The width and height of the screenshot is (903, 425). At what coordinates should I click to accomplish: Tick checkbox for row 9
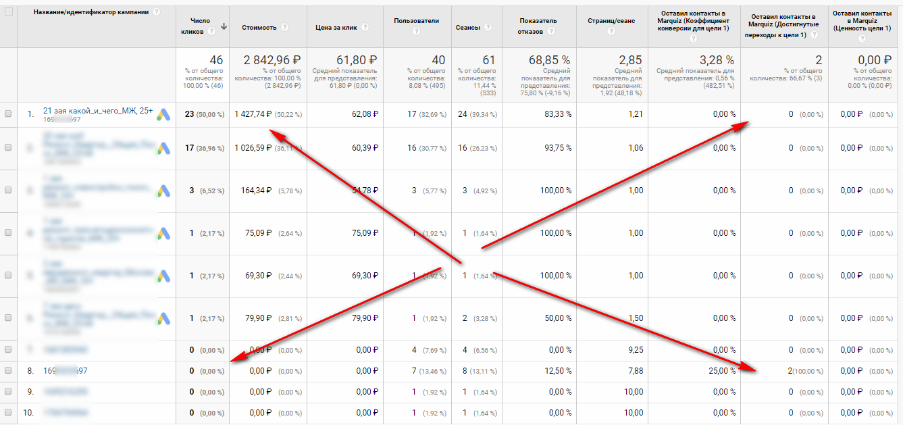(8, 392)
